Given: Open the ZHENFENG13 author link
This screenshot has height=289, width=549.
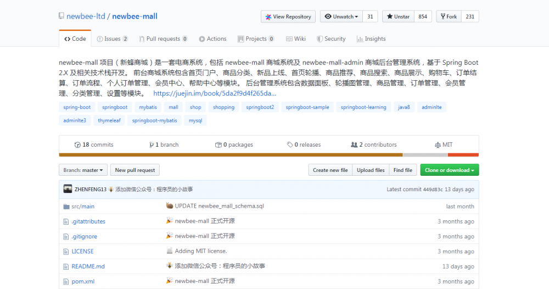Looking at the screenshot, I should click(91, 189).
